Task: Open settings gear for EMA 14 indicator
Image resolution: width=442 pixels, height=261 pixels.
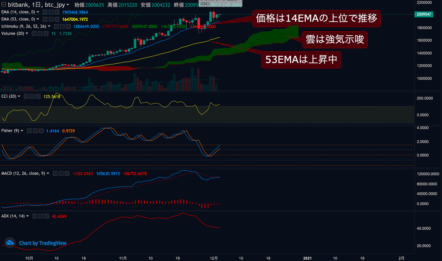Action: click(x=51, y=12)
